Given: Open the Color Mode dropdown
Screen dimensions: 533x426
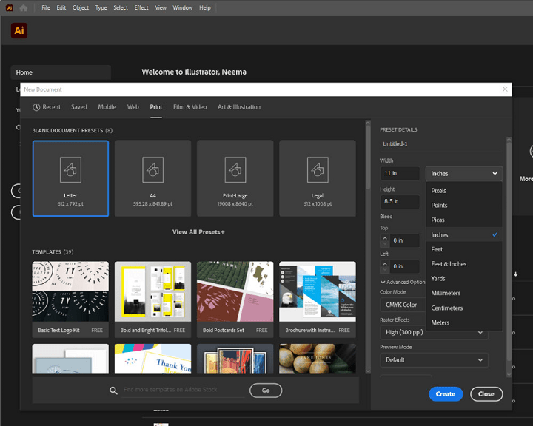Looking at the screenshot, I should (x=403, y=305).
